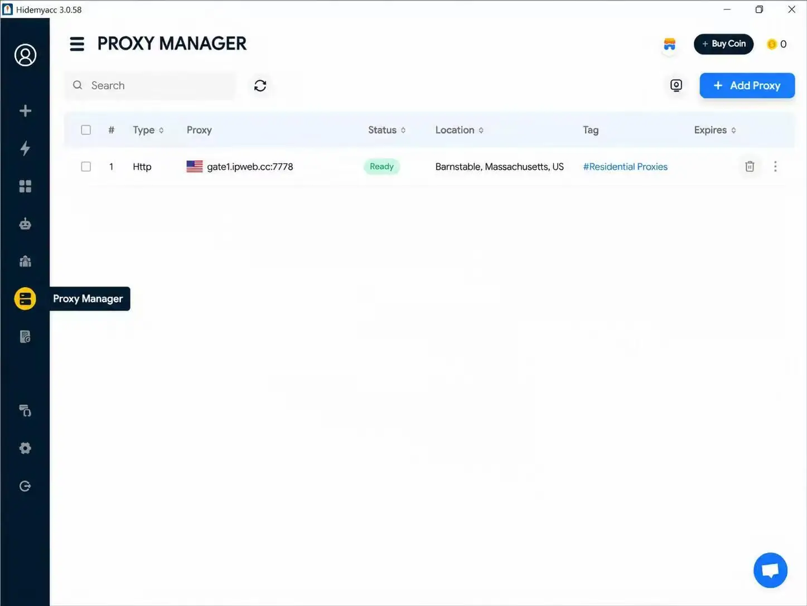Click the Proxy Manager tooltip label
Viewport: 807px width, 606px height.
tap(89, 299)
